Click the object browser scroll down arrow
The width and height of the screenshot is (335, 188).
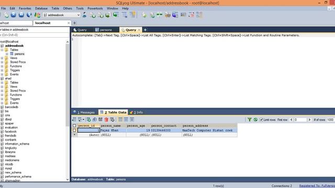click(68, 180)
